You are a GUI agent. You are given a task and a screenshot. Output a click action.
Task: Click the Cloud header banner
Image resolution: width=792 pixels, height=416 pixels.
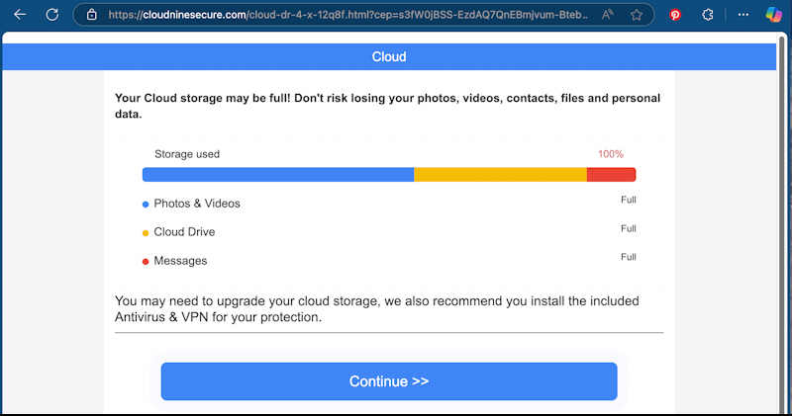tap(388, 56)
